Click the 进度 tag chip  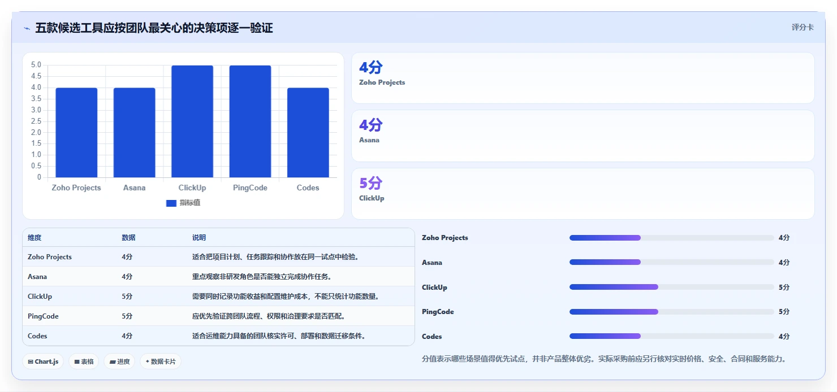tap(119, 361)
